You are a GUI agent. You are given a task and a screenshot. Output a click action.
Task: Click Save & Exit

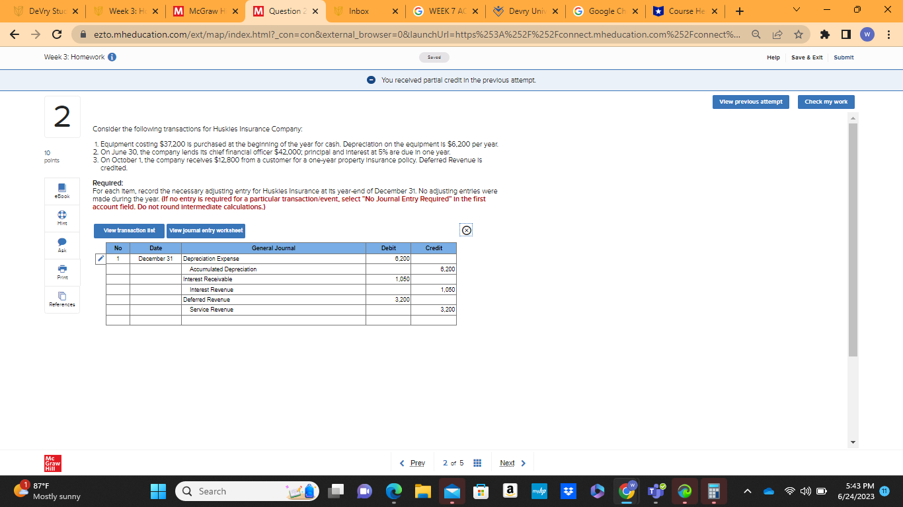point(806,57)
